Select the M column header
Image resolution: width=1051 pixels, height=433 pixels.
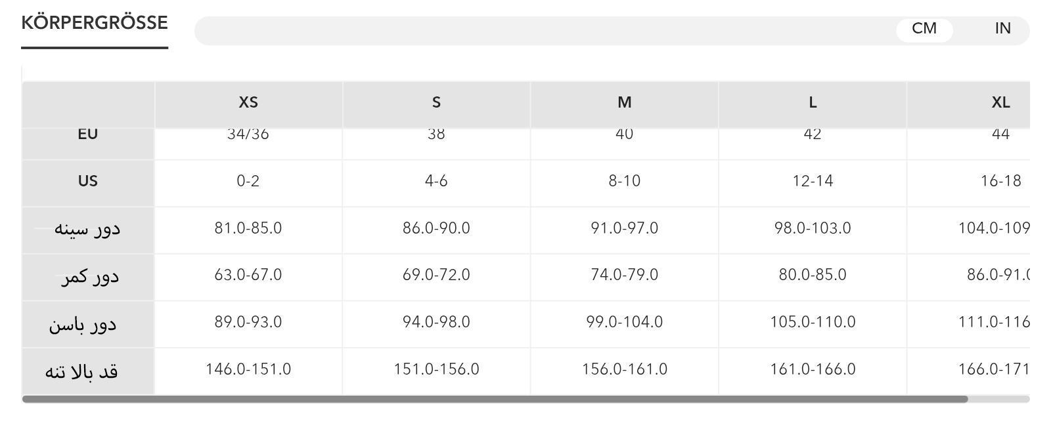(x=624, y=102)
